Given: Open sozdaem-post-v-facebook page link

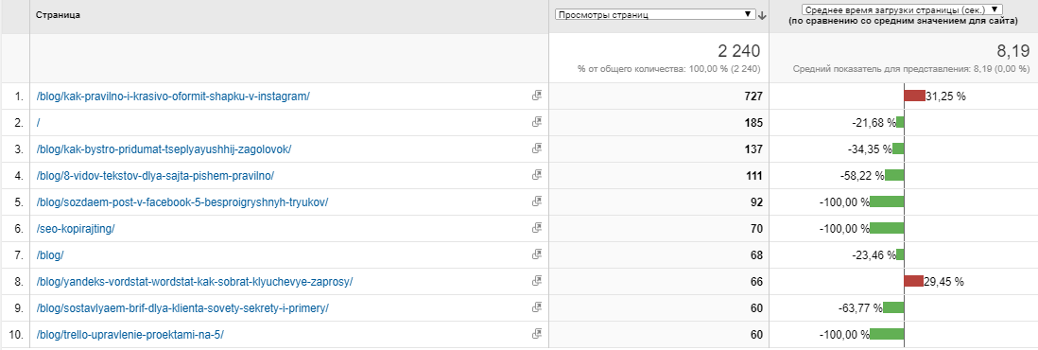Looking at the screenshot, I should (x=182, y=202).
